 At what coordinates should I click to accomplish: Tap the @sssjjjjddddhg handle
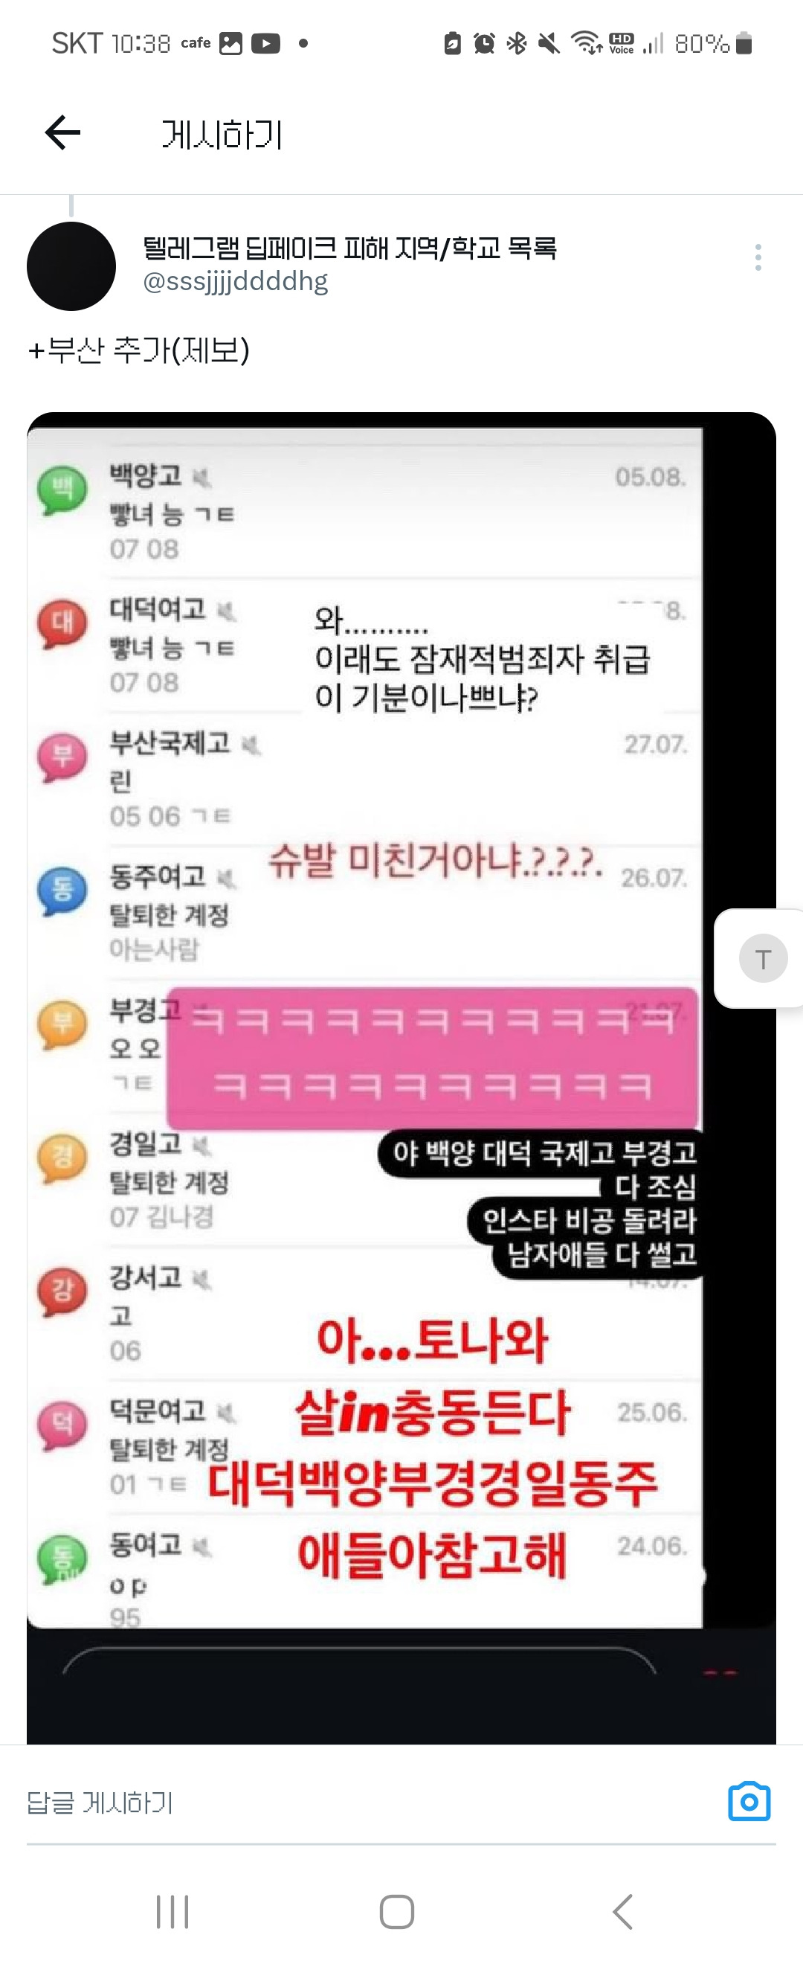click(236, 281)
